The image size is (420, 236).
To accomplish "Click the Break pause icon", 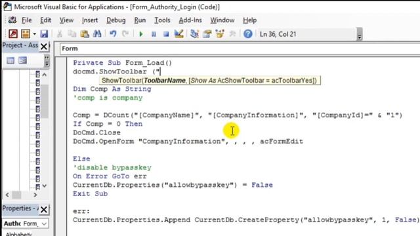I will [154, 34].
